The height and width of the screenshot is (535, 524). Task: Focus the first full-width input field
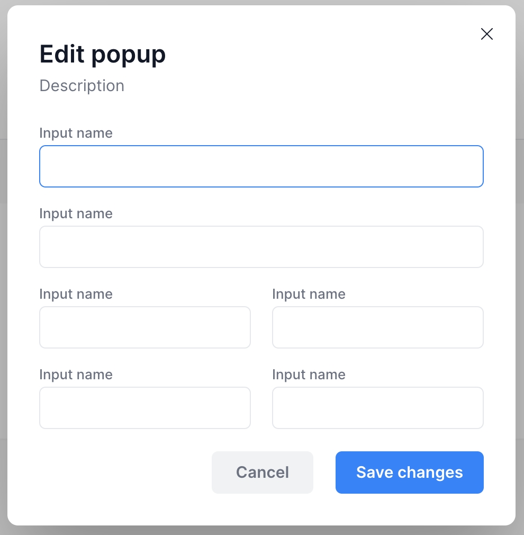261,166
